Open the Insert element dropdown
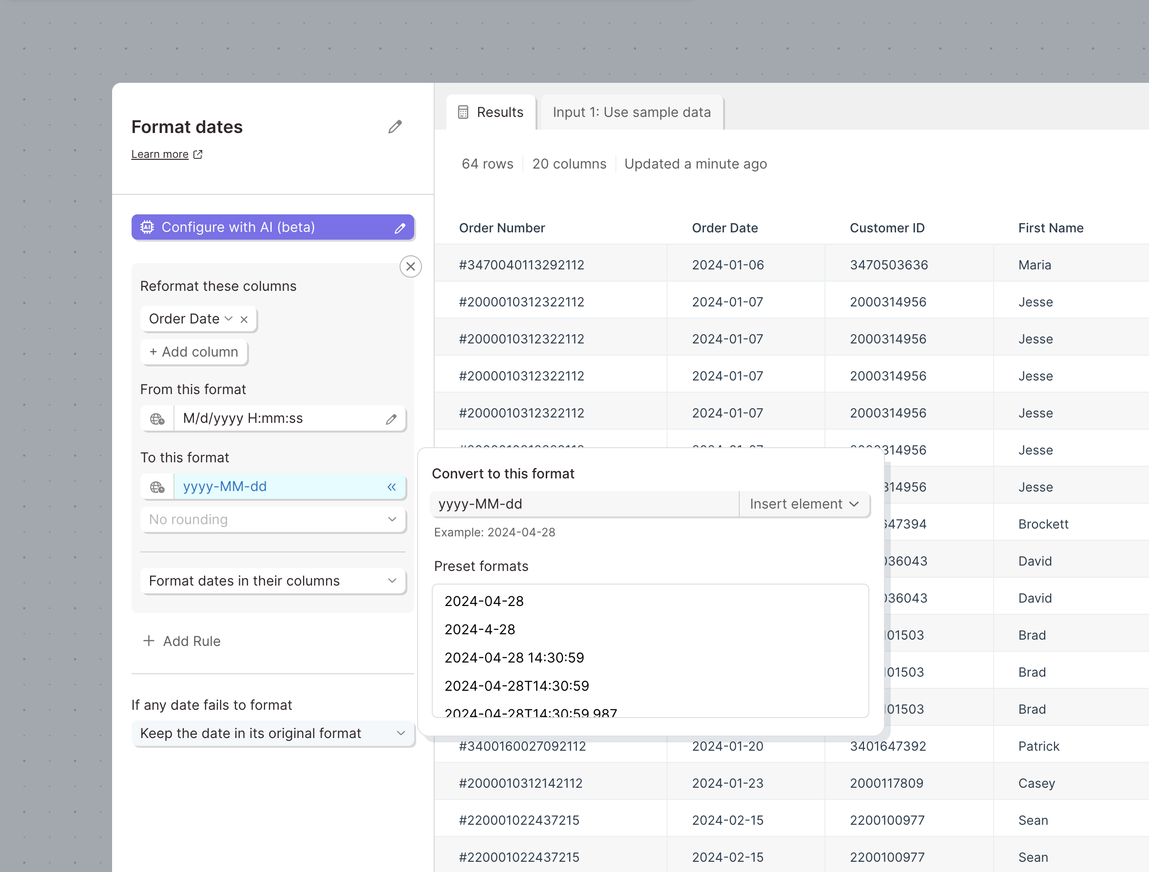Viewport: 1149px width, 872px height. (x=804, y=504)
